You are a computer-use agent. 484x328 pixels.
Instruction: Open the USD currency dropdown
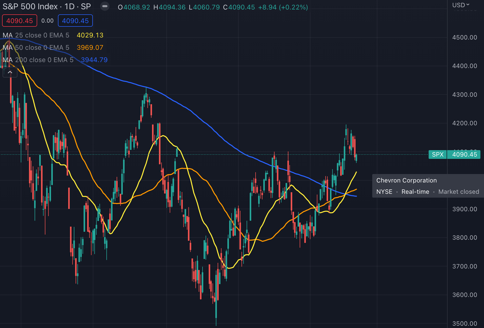tap(461, 5)
